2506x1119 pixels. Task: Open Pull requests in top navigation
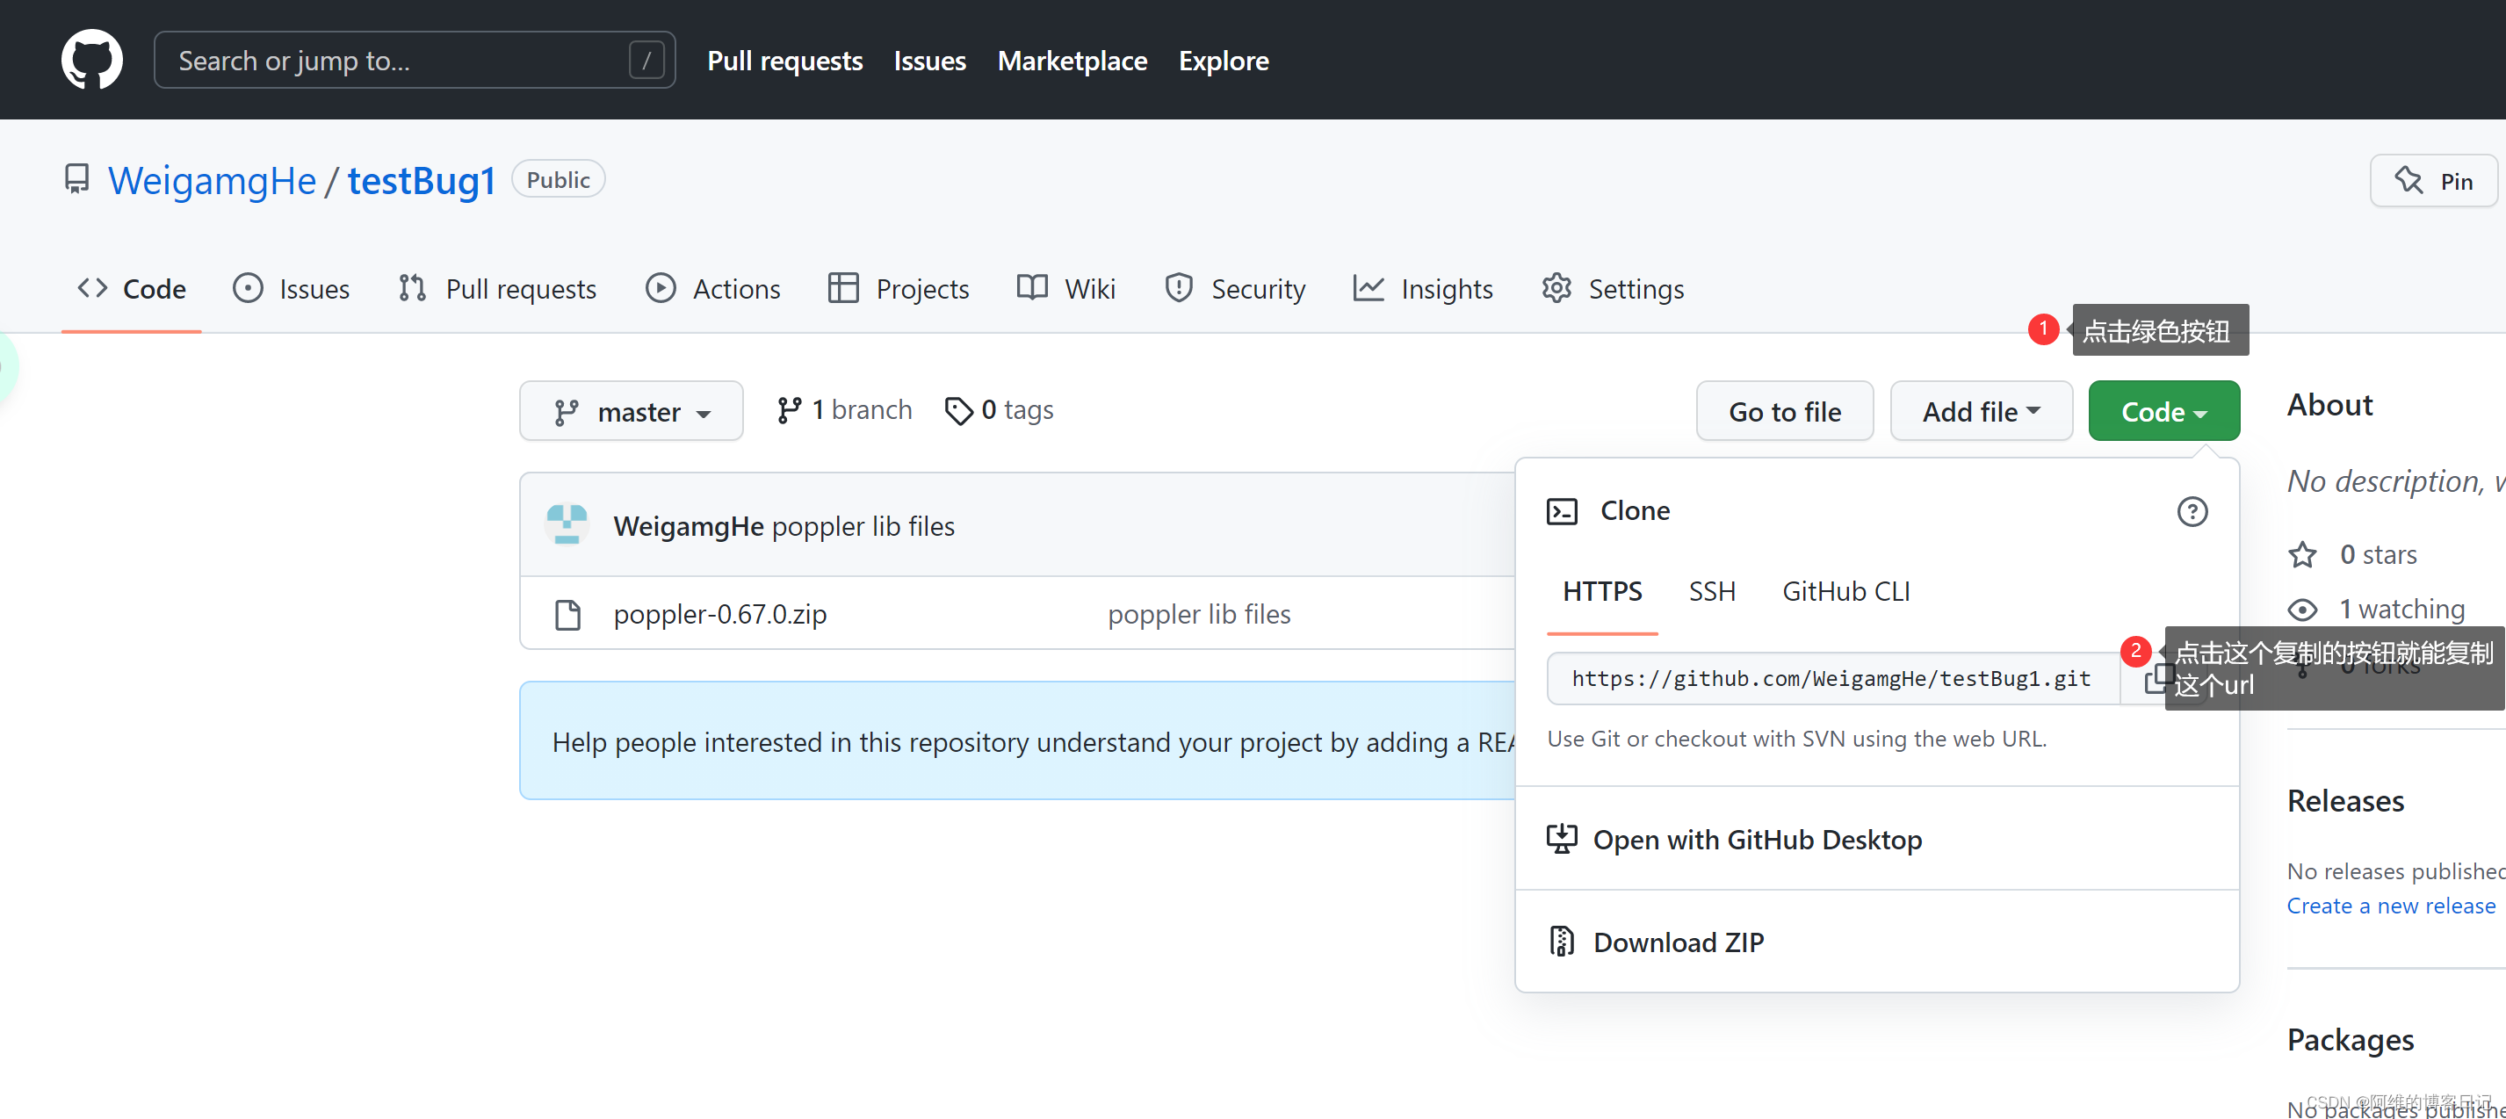(x=784, y=61)
